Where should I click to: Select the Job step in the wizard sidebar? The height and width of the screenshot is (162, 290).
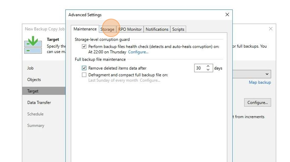[x=30, y=68]
